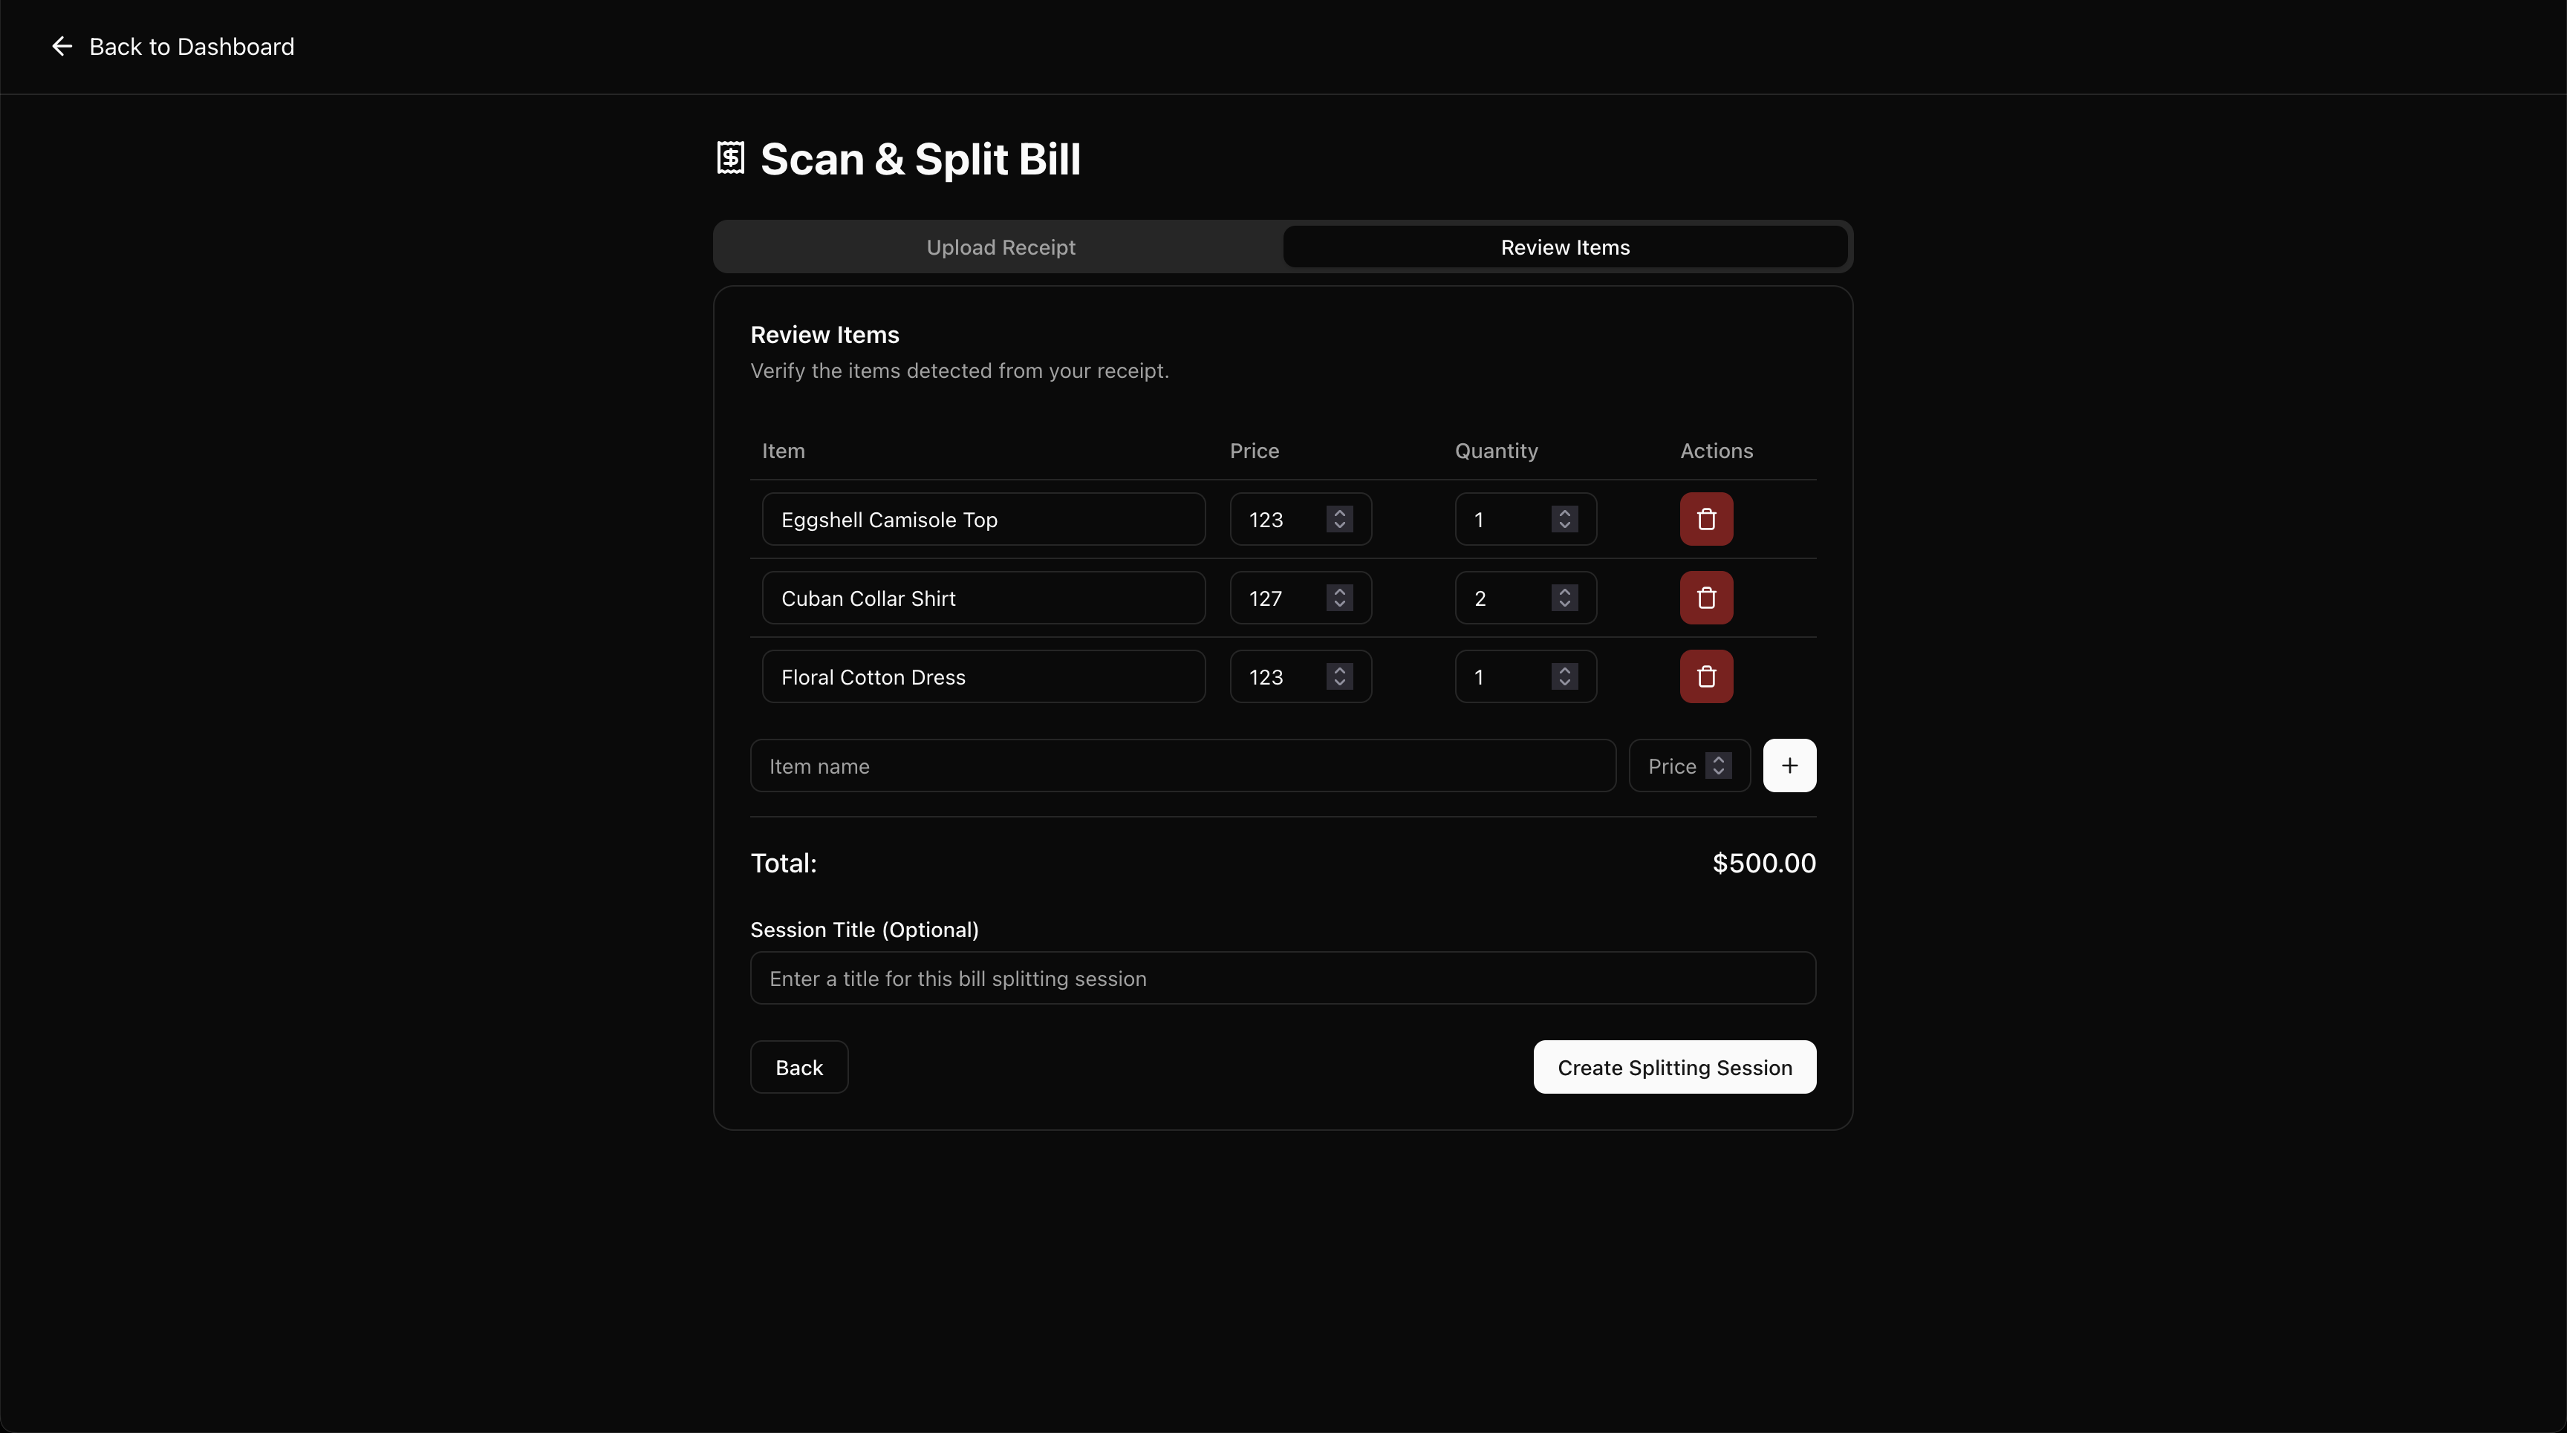Click stepper on Eggshell Camisole Top quantity
This screenshot has width=2567, height=1433.
1564,519
